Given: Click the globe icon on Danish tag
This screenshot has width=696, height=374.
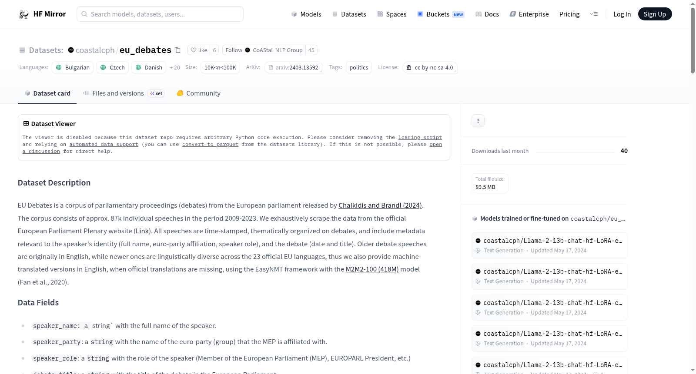Looking at the screenshot, I should pyautogui.click(x=138, y=67).
